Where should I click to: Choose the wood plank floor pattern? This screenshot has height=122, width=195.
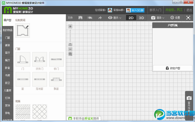pyautogui.click(x=23, y=112)
